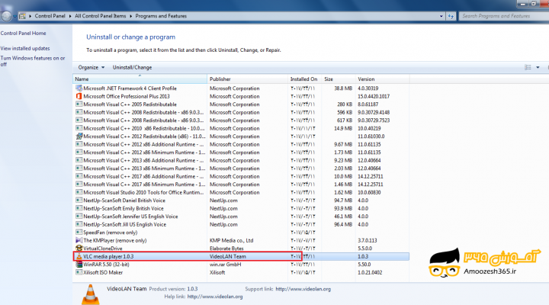Click the VLC media player cone icon in list

(x=79, y=256)
